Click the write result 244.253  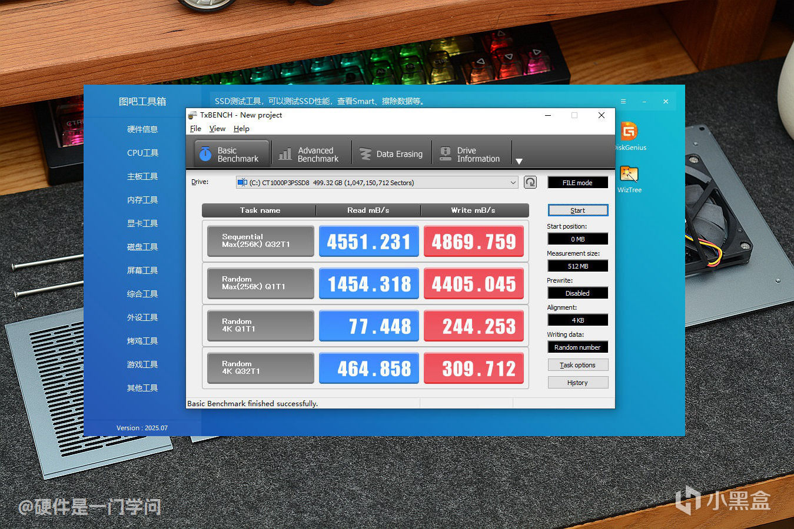tap(474, 326)
